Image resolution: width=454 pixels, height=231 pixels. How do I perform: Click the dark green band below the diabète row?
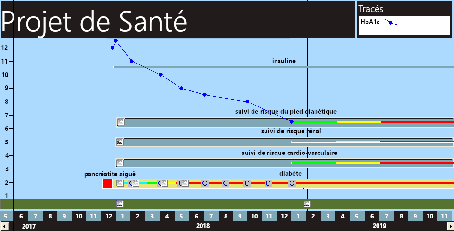pyautogui.click(x=227, y=204)
